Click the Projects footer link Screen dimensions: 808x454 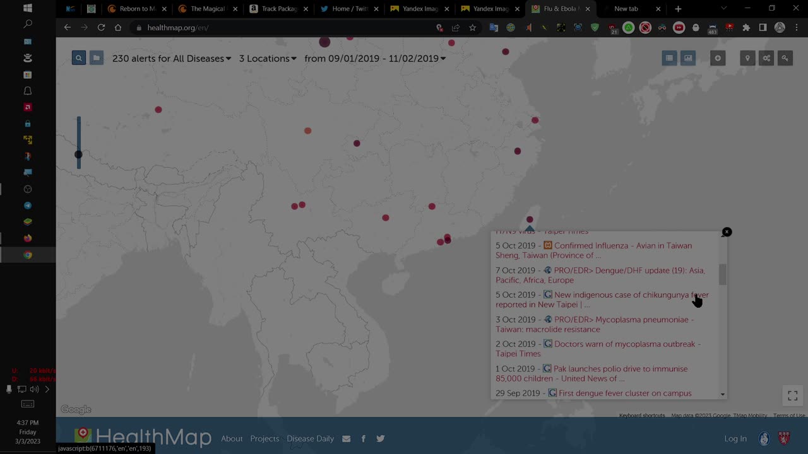264,439
